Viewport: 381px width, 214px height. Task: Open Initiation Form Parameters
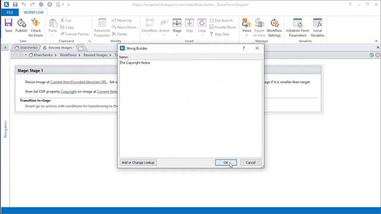pos(298,28)
